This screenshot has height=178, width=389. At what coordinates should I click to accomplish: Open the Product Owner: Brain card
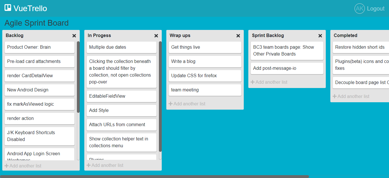point(39,47)
